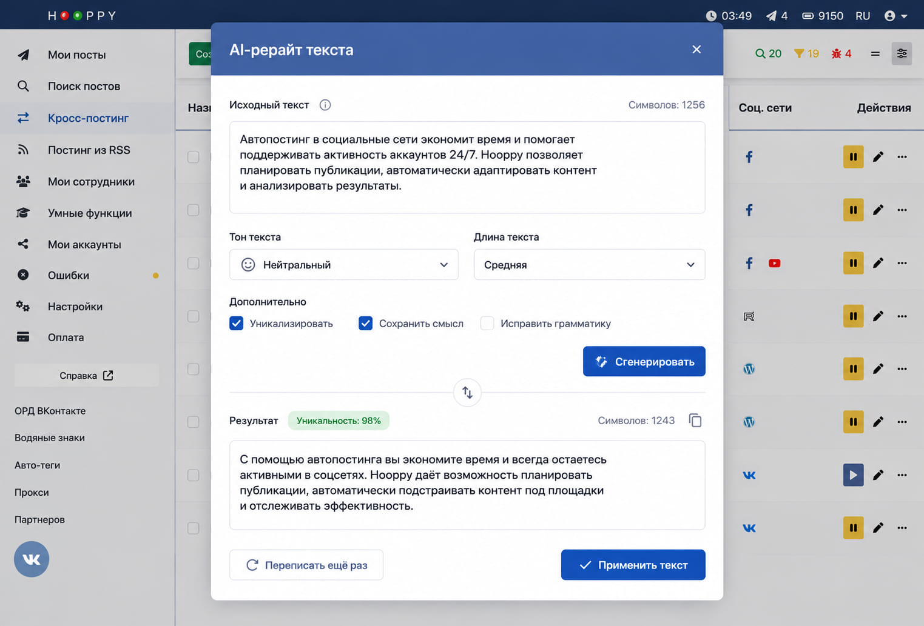
Task: Click the pause button in the YouTube row
Action: coord(853,263)
